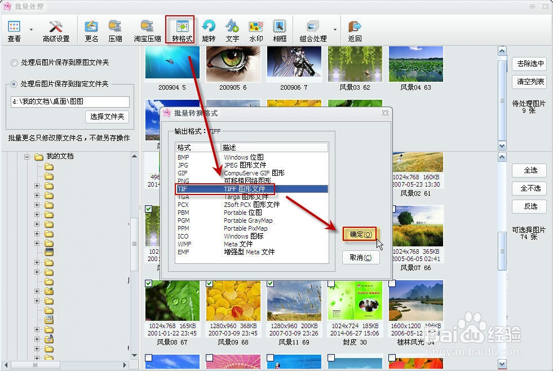Select the 压缩 compress tool

tap(115, 30)
